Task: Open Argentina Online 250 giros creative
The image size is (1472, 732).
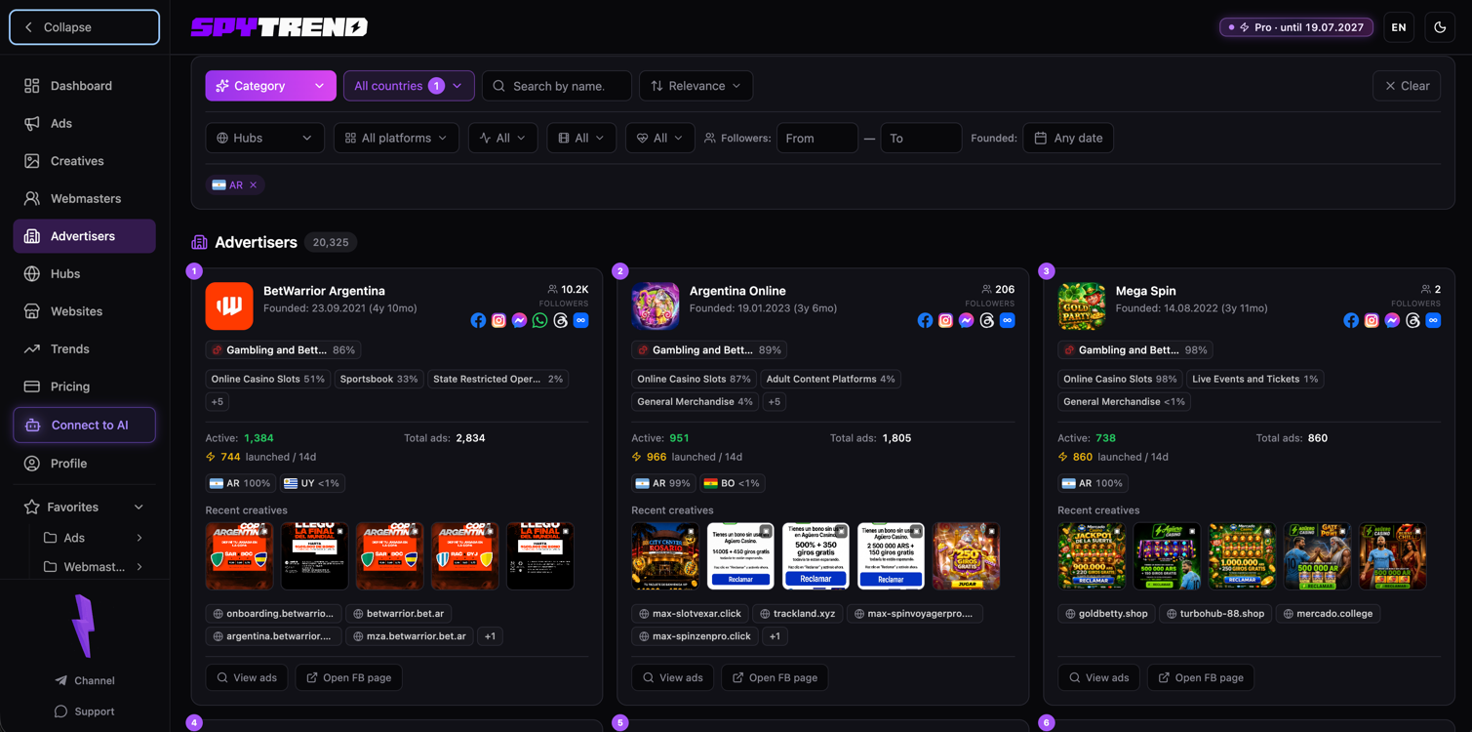Action: click(966, 556)
